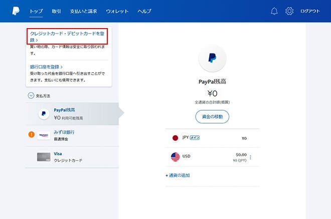Click クレジットカード・デビットカードを登録 link
The width and height of the screenshot is (331, 219).
coord(67,36)
